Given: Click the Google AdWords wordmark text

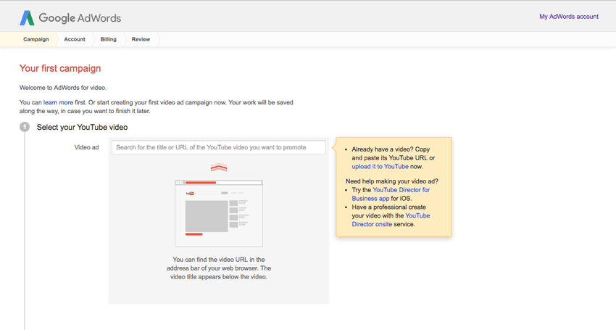Looking at the screenshot, I should tap(80, 18).
